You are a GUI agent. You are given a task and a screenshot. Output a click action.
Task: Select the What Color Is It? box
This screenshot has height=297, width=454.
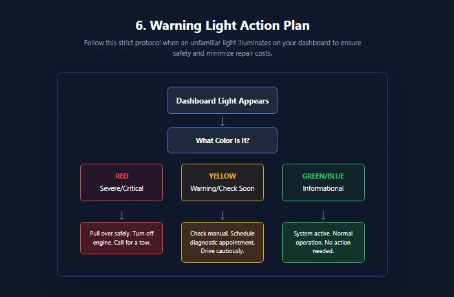(222, 140)
